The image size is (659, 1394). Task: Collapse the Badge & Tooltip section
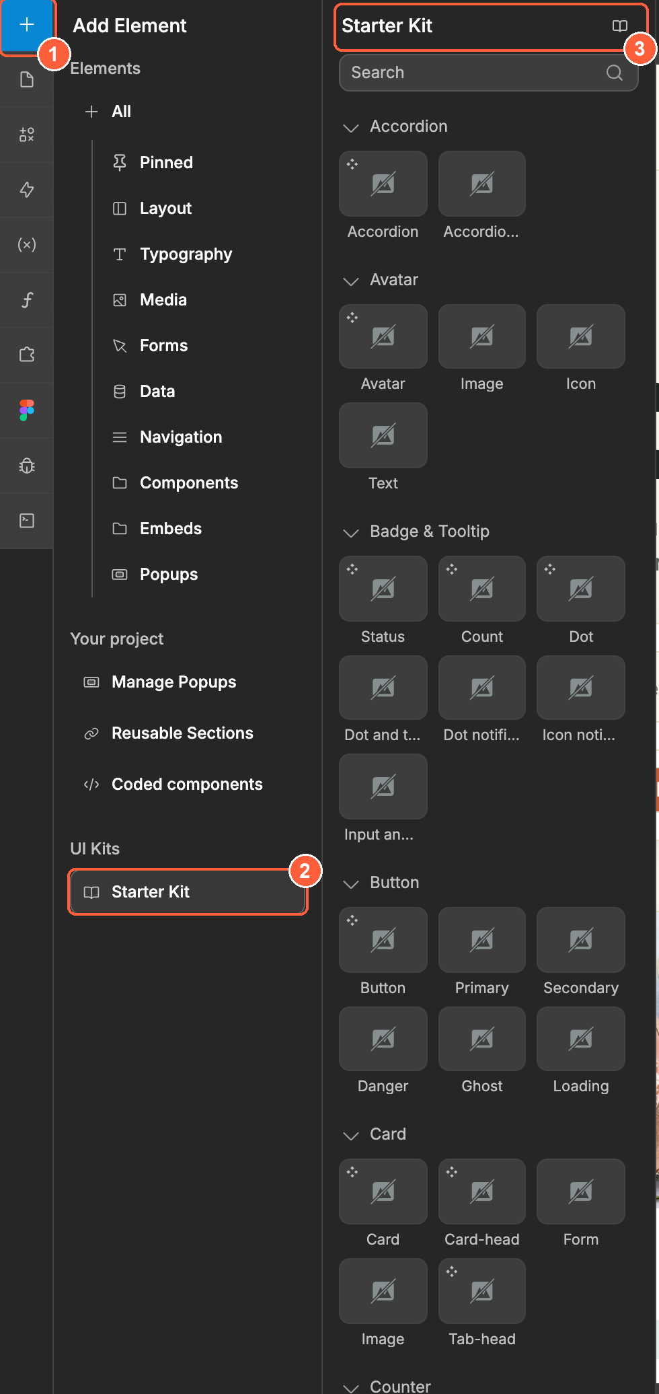coord(351,532)
